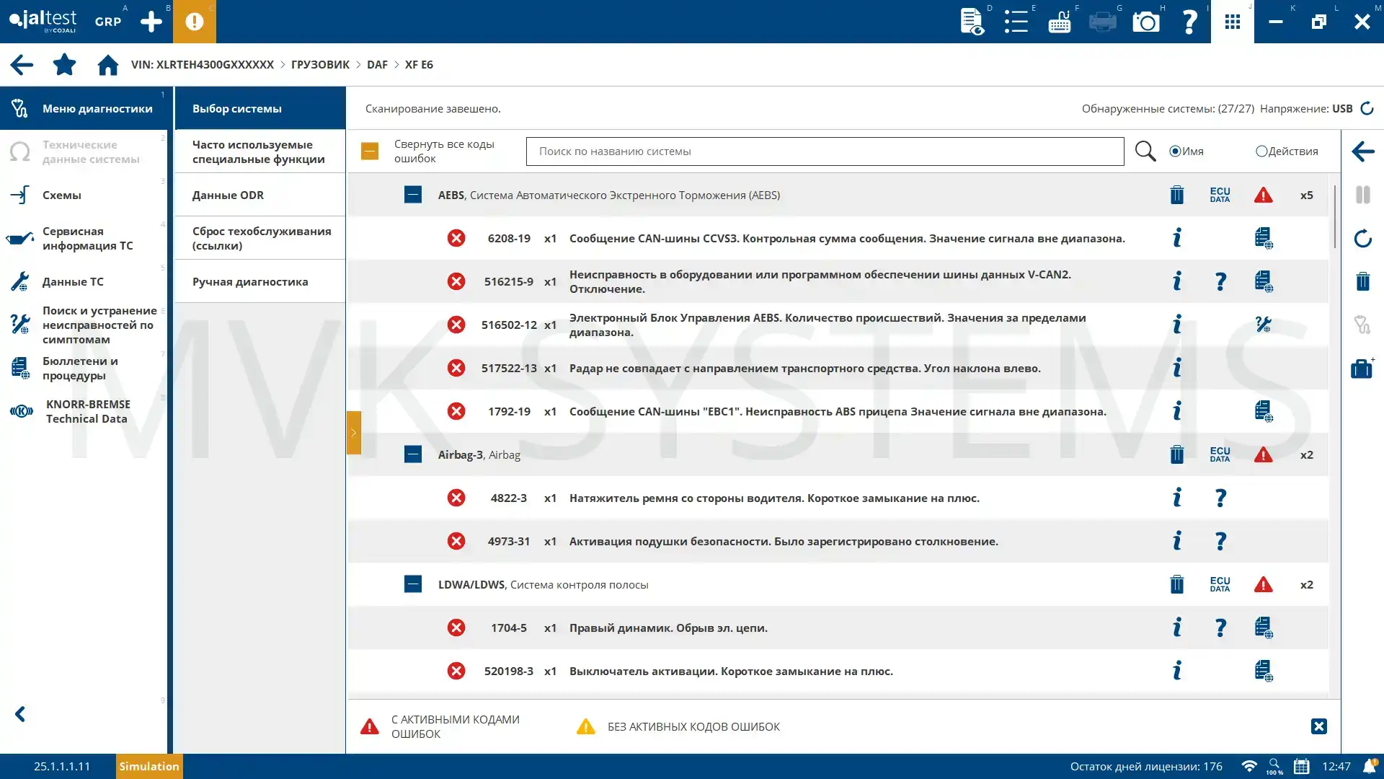Open info for code 6208-19
The width and height of the screenshot is (1384, 779).
pyautogui.click(x=1177, y=238)
